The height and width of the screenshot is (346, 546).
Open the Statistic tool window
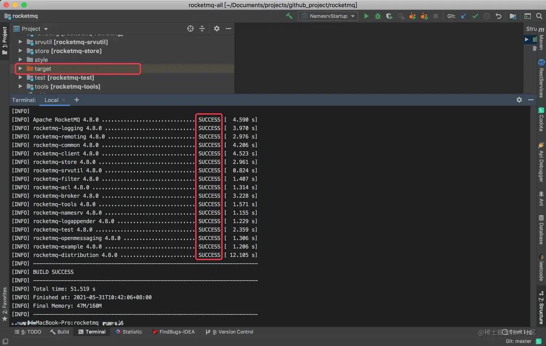(129, 332)
